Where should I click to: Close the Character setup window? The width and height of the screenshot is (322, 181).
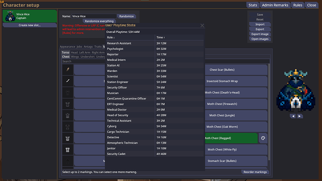point(312,5)
